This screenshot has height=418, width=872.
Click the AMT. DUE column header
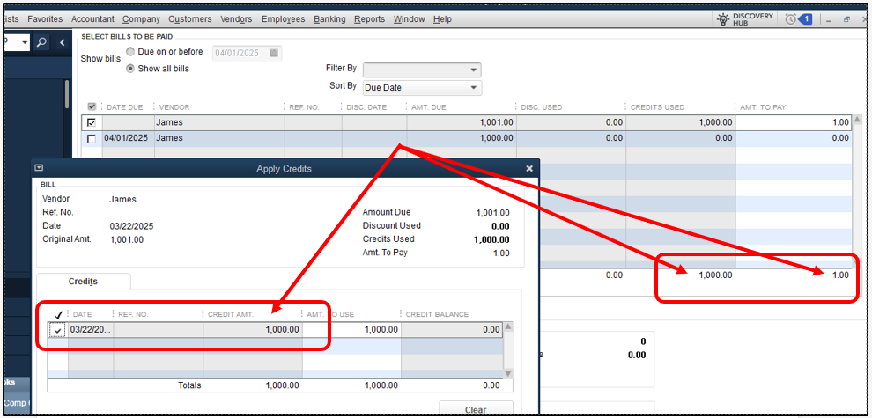click(428, 107)
